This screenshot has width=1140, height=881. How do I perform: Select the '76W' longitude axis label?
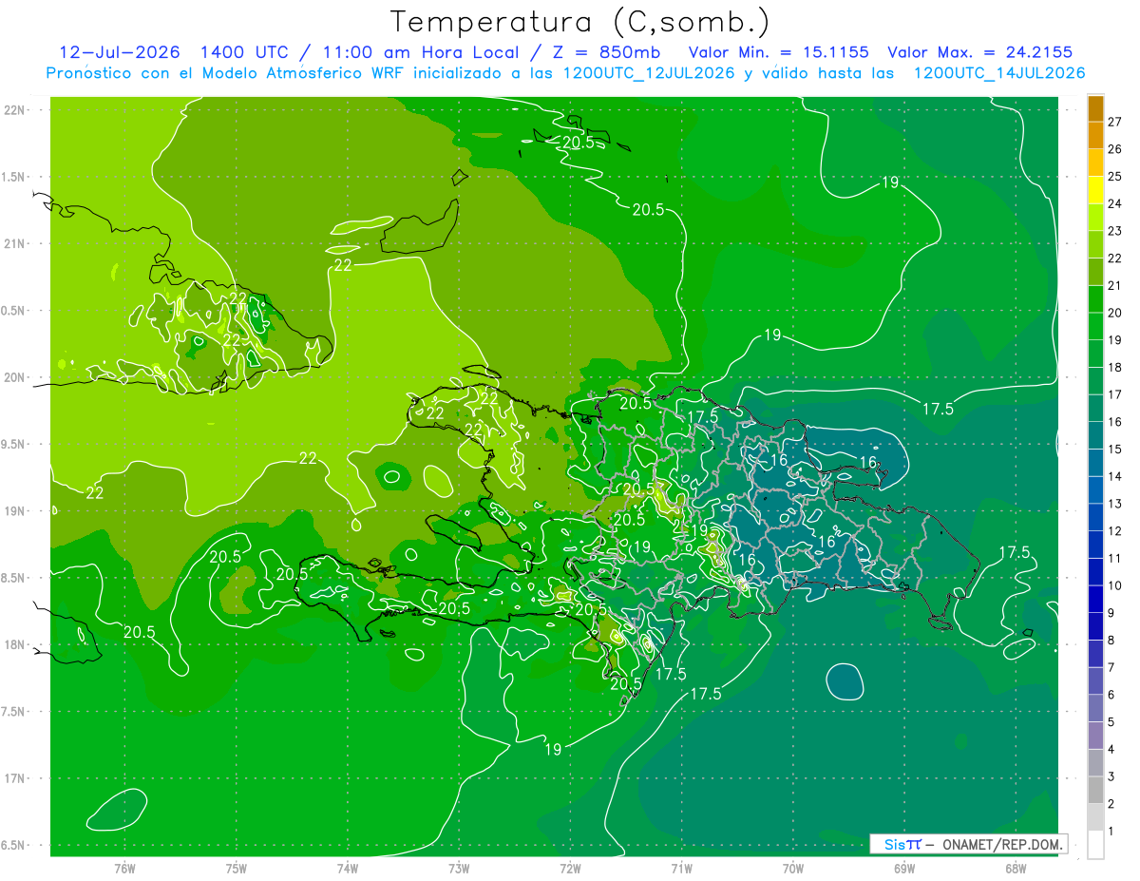pos(124,869)
